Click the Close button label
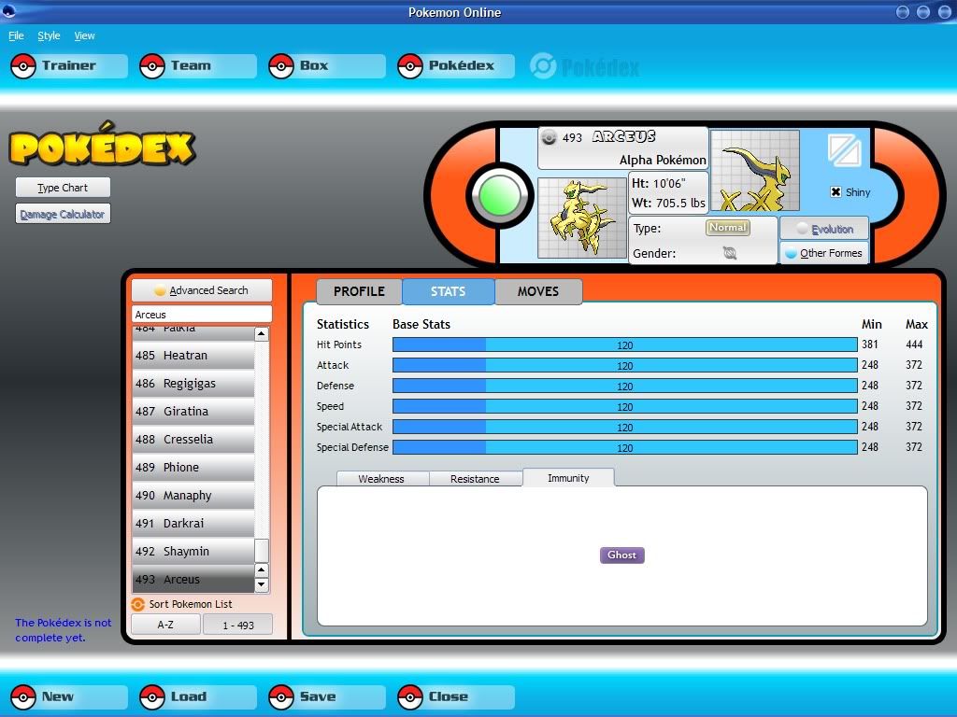 pyautogui.click(x=449, y=696)
